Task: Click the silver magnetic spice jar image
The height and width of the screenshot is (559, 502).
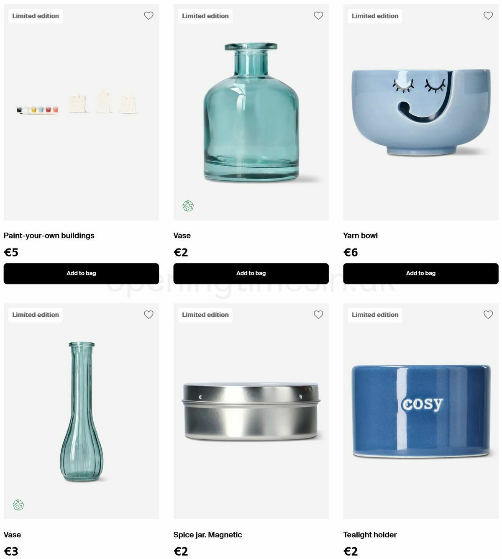Action: [251, 412]
